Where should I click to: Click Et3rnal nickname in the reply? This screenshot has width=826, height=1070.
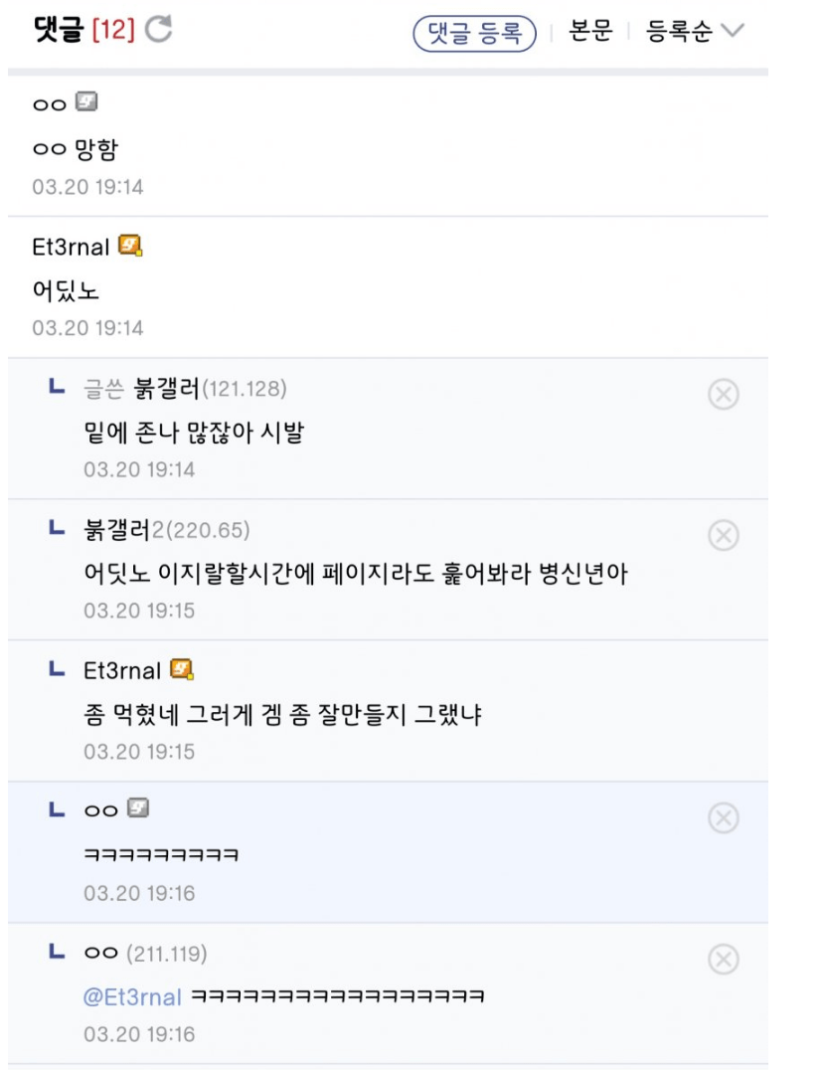tap(121, 670)
